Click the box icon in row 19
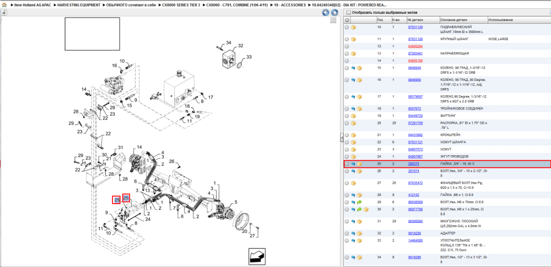This screenshot has width=551, height=267. coord(354,116)
